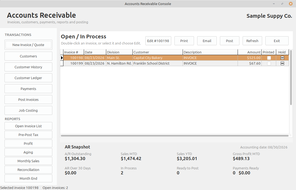Run the Pre-Post Tax report
This screenshot has width=296, height=190.
pyautogui.click(x=28, y=135)
